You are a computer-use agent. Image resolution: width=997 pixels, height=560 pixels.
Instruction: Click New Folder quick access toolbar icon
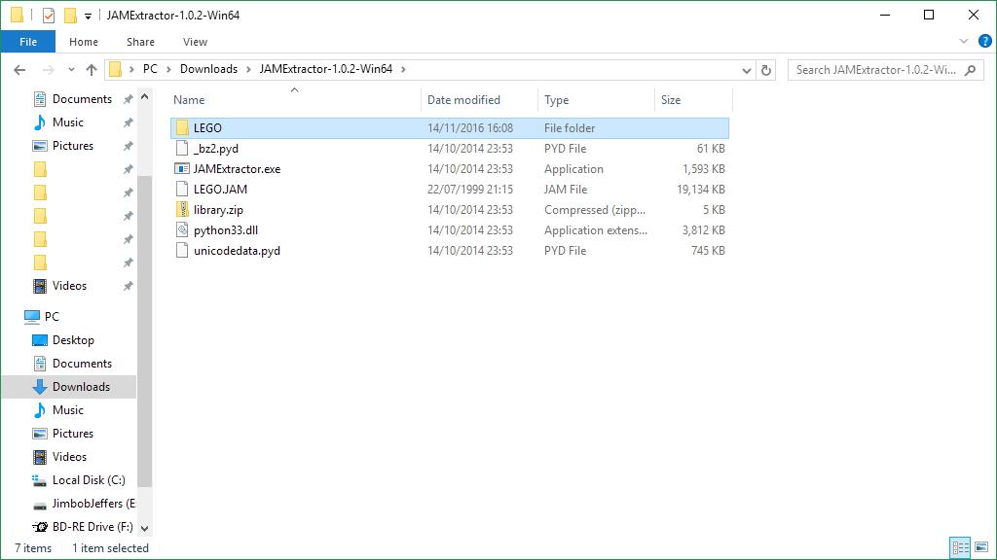point(70,16)
